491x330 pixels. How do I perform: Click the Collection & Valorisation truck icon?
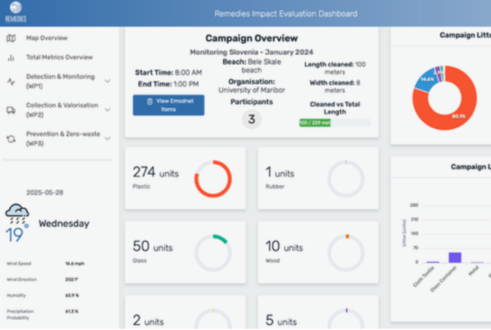tap(11, 110)
